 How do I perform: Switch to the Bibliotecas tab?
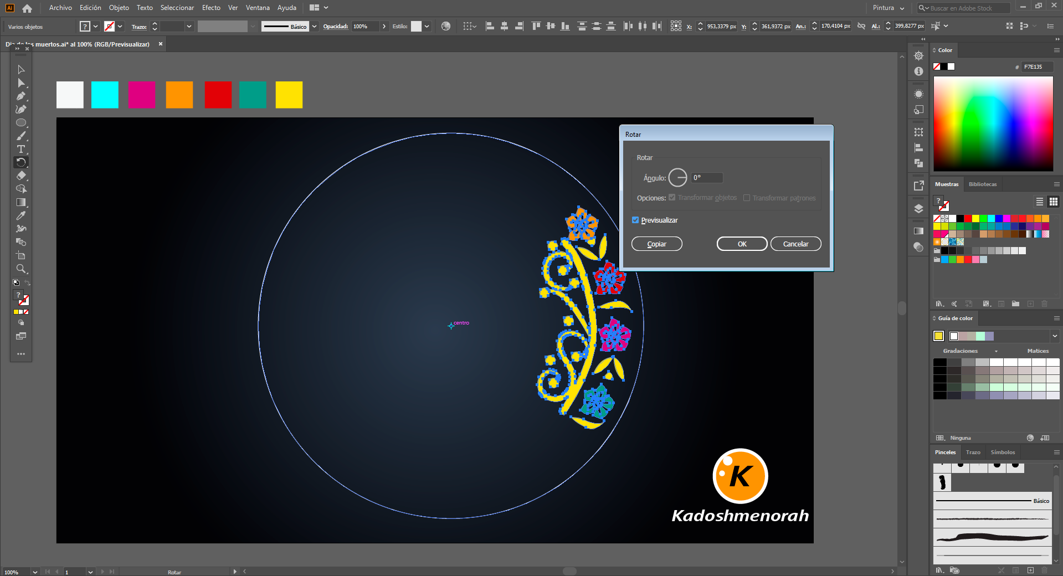(x=983, y=184)
